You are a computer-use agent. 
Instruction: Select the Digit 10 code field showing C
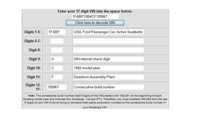[57, 68]
